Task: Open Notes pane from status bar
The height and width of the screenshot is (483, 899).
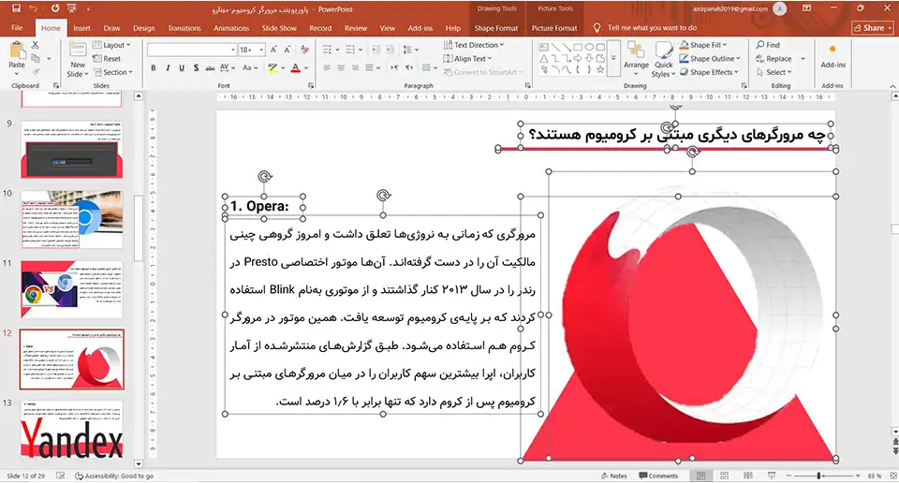Action: coord(614,476)
